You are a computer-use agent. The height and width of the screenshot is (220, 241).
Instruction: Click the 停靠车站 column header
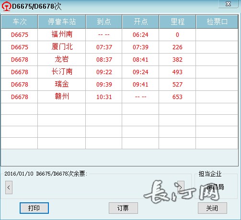click(x=62, y=22)
